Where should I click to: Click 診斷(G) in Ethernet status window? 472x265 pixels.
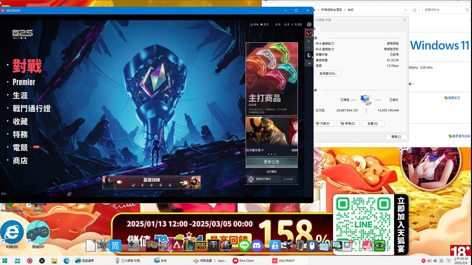click(x=372, y=124)
